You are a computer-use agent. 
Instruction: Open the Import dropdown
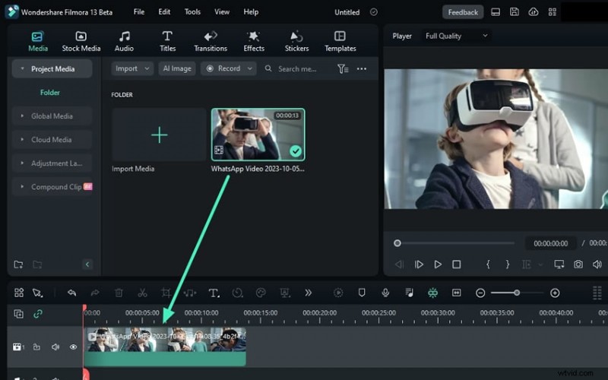tap(132, 68)
